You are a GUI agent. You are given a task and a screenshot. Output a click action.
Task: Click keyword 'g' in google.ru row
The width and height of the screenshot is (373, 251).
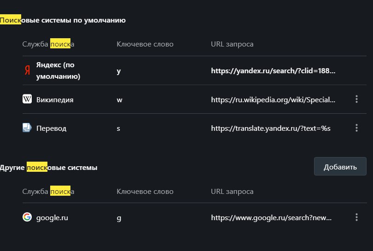[119, 217]
